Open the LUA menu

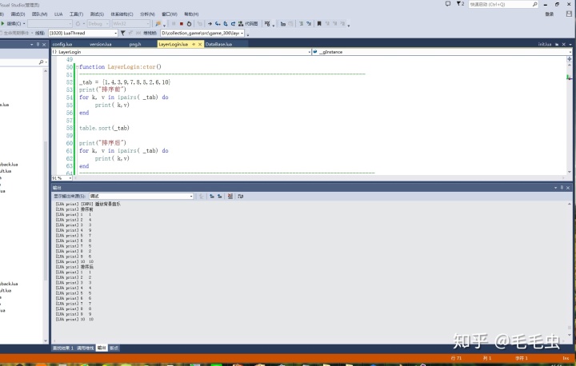tap(58, 14)
